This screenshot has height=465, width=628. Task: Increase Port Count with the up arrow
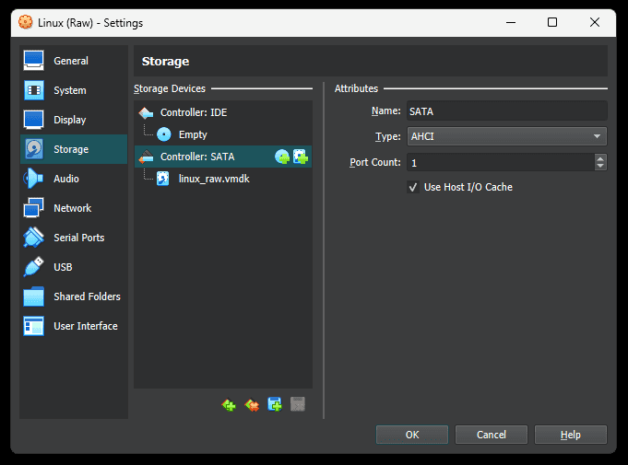coord(600,158)
